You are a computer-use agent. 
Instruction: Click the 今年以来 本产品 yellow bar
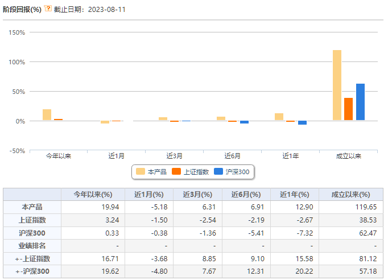pyautogui.click(x=47, y=114)
